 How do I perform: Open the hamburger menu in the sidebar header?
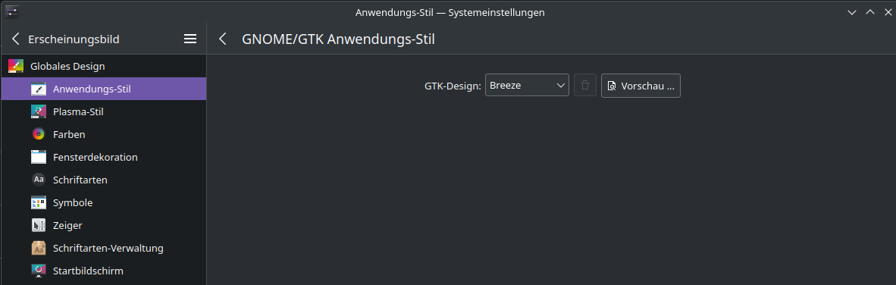(190, 39)
